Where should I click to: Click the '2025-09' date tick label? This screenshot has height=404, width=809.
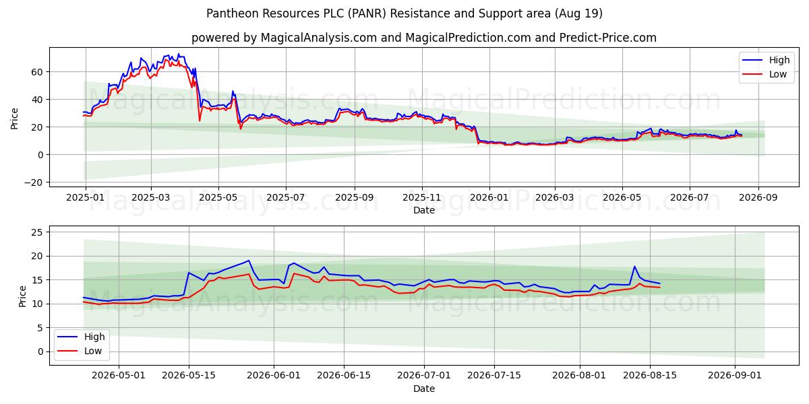tap(355, 199)
